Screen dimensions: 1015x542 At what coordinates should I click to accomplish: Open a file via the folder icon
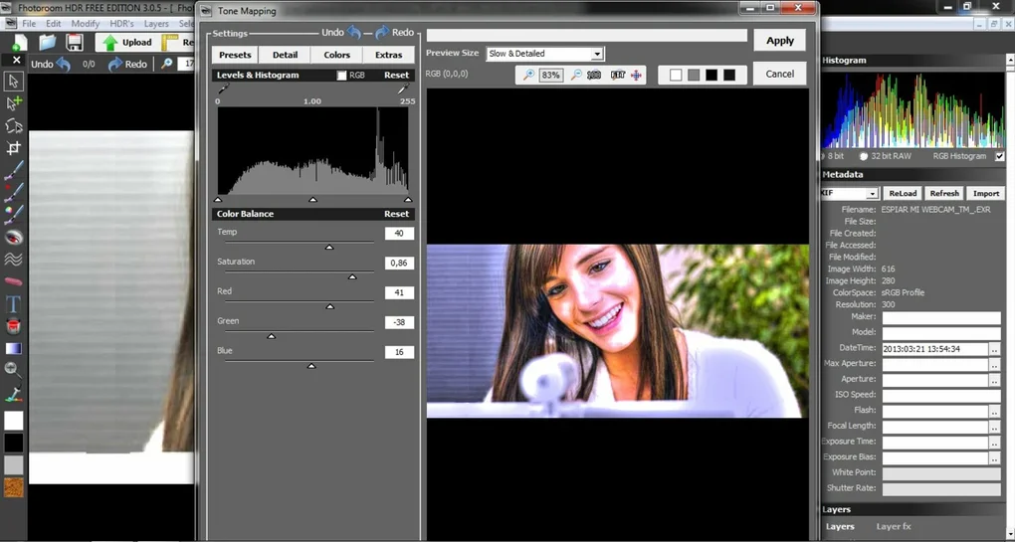point(47,42)
